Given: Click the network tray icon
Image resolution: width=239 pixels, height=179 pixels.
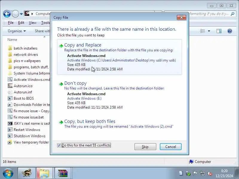Looking at the screenshot, I should (x=203, y=173).
